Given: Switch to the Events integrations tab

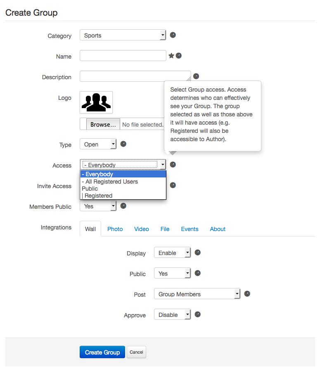Looking at the screenshot, I should point(189,229).
